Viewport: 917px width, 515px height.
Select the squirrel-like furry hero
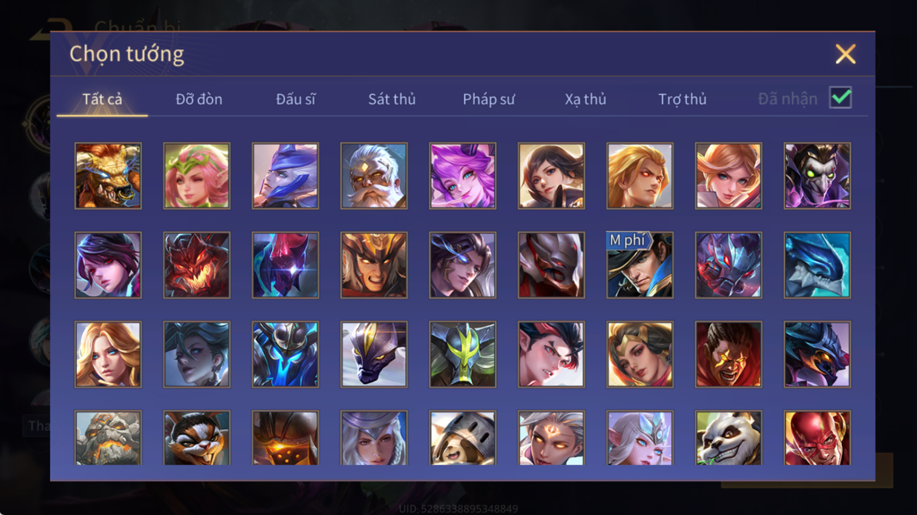(197, 438)
